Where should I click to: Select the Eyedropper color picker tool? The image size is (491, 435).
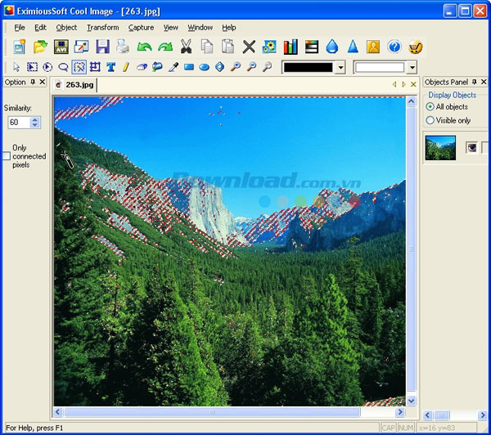(x=173, y=67)
